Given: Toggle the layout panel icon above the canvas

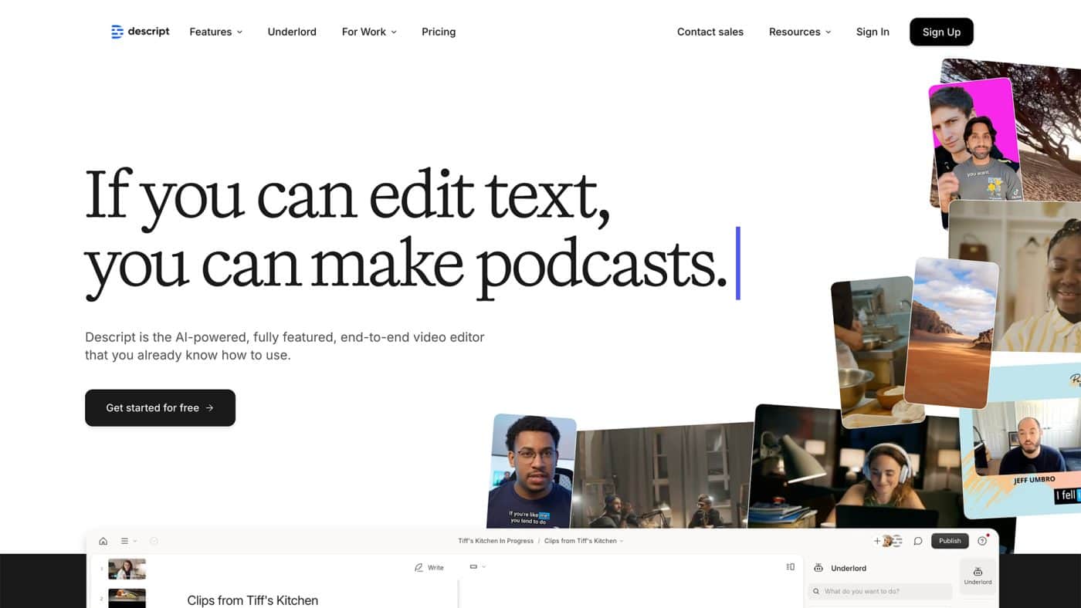Looking at the screenshot, I should [790, 567].
